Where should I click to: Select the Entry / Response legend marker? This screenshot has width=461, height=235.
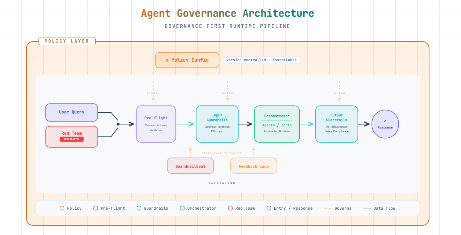tap(269, 208)
